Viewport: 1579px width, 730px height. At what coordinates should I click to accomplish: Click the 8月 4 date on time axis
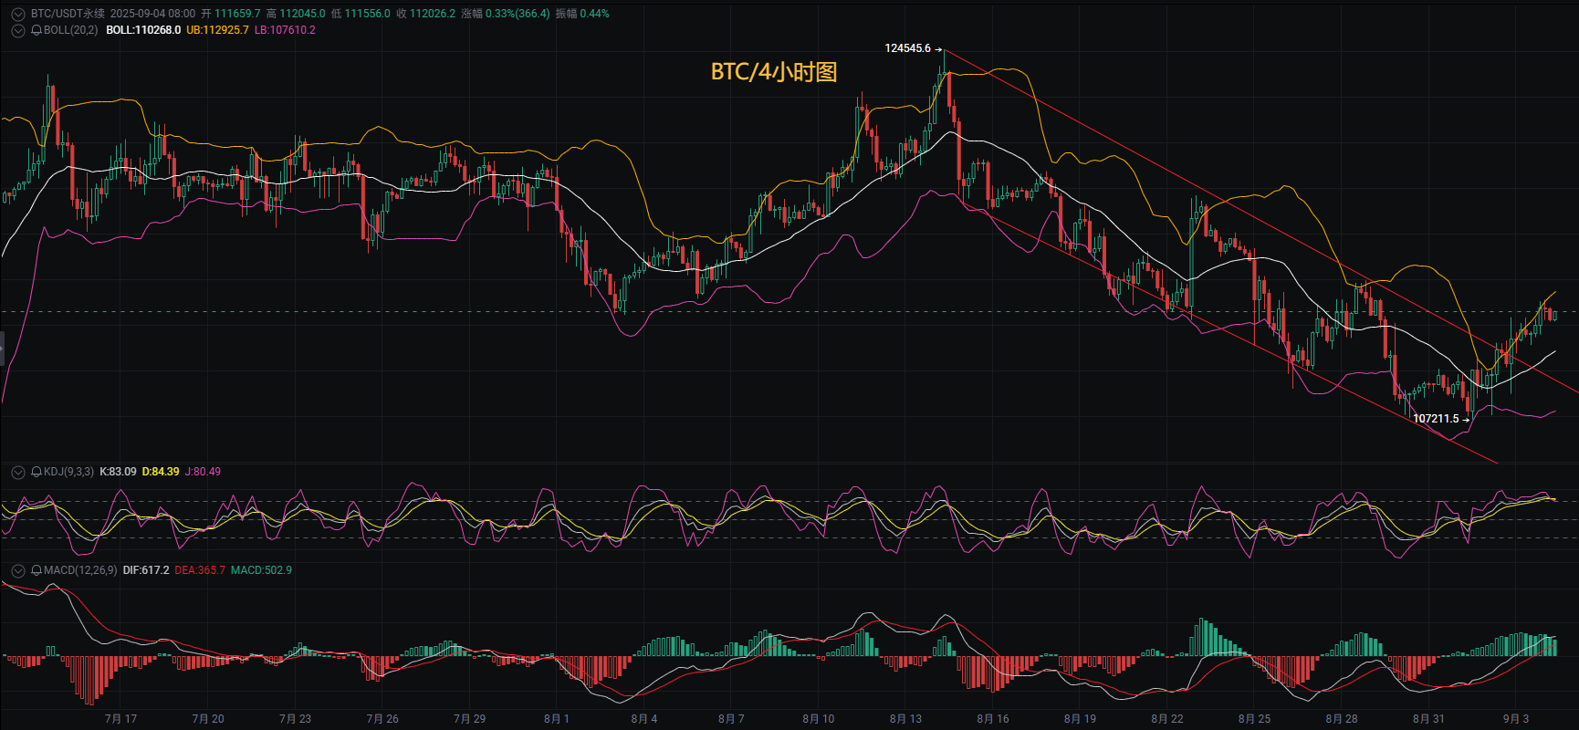pos(643,719)
